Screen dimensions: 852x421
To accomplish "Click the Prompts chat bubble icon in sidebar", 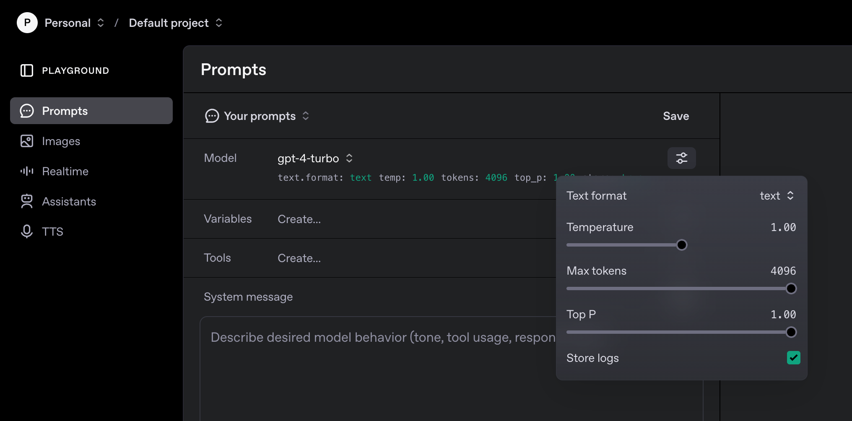I will point(27,111).
